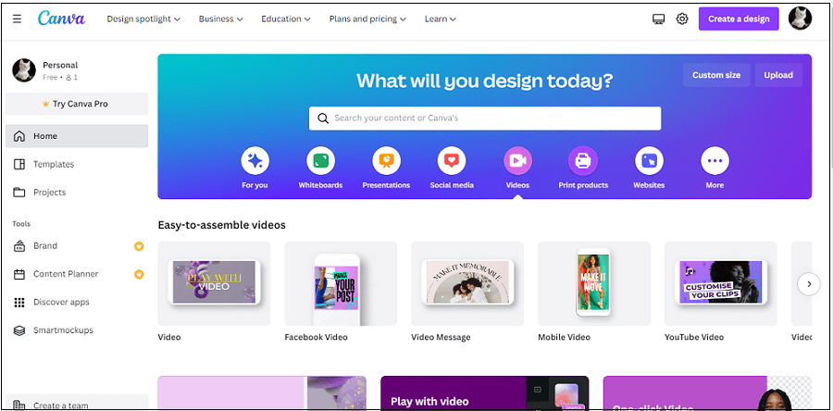833x411 pixels.
Task: Click the Create a team button
Action: pos(77,403)
